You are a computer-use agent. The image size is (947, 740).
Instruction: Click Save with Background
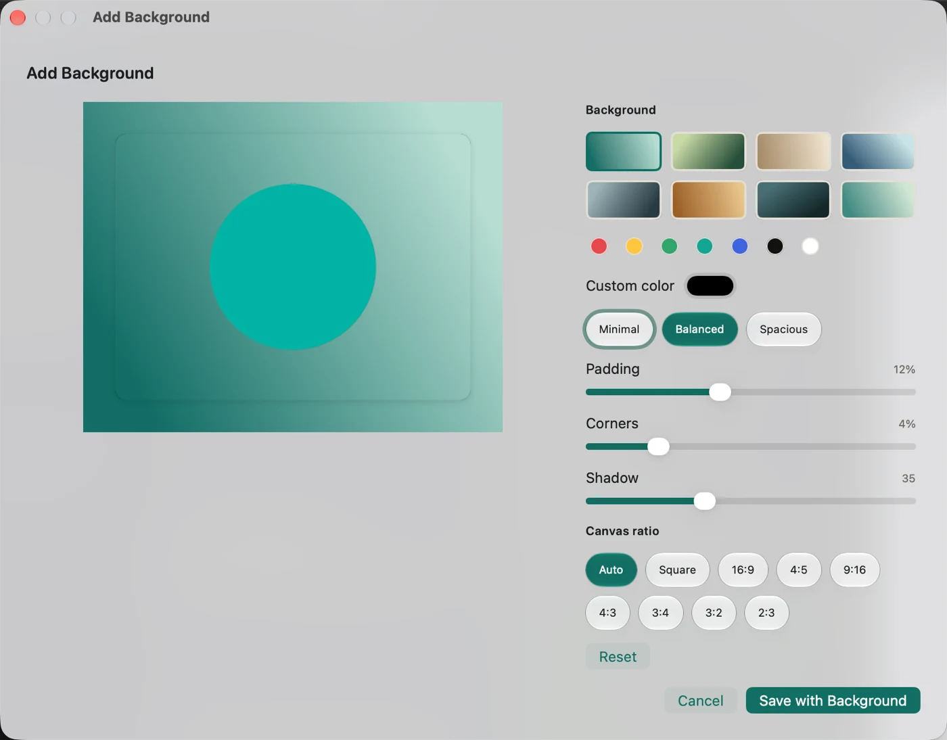click(x=833, y=701)
